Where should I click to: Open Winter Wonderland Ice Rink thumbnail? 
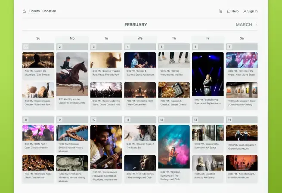coord(174,60)
